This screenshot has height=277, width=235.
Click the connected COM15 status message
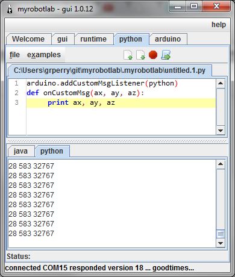pyautogui.click(x=99, y=268)
